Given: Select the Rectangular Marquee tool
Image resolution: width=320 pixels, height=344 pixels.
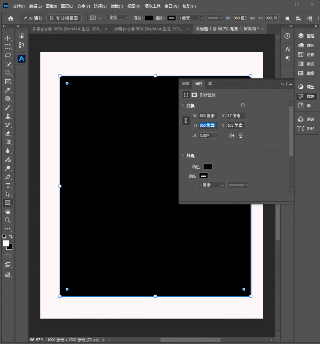Looking at the screenshot, I should coord(8,47).
